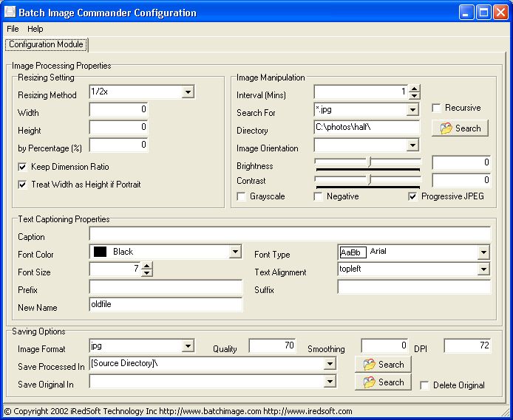
Task: Click the New Name field containing oldfile
Action: point(166,304)
